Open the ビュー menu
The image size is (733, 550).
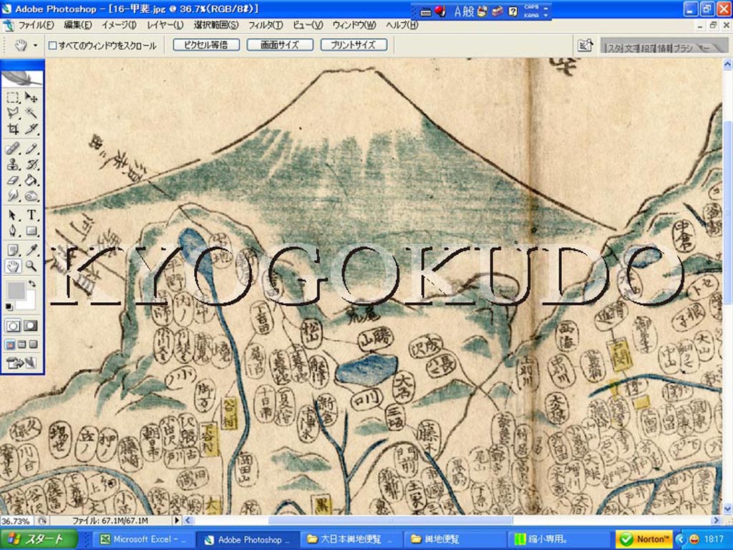pos(308,25)
